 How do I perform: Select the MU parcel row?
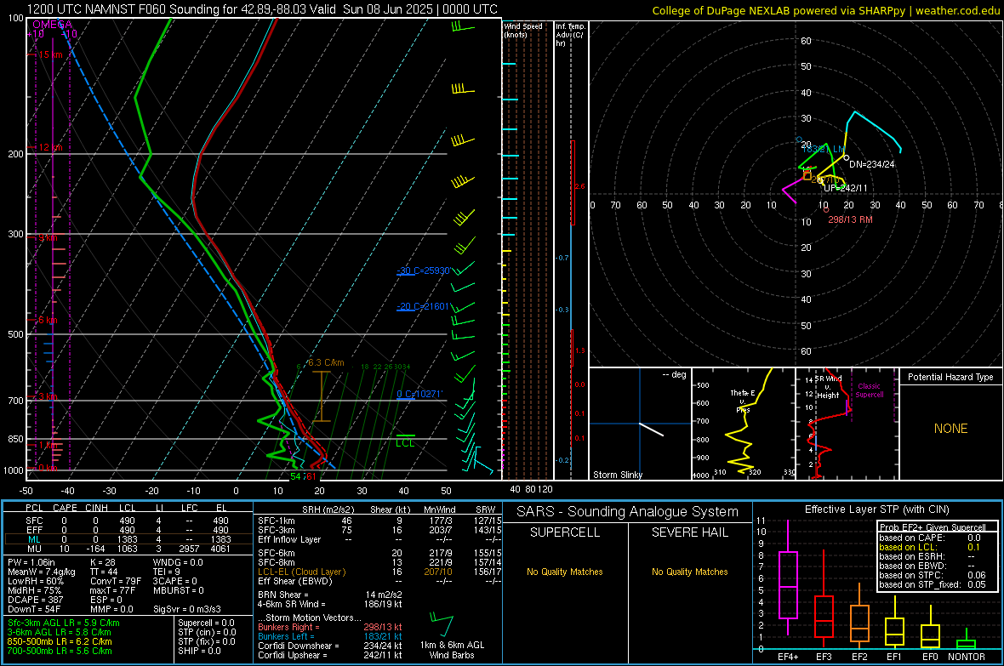click(x=128, y=549)
